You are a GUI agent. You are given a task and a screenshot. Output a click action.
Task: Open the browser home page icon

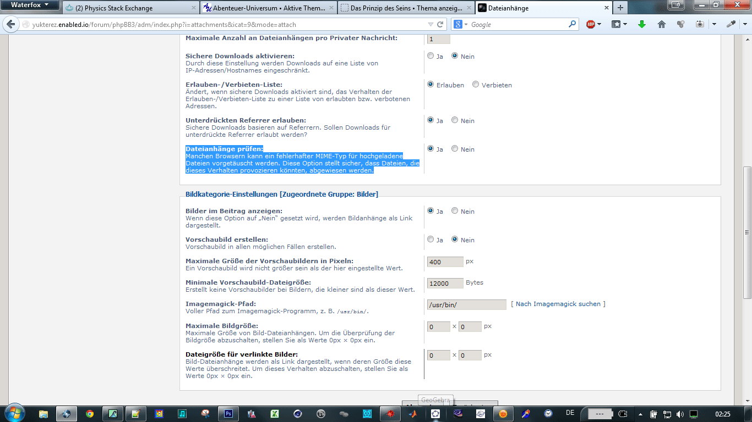[662, 24]
